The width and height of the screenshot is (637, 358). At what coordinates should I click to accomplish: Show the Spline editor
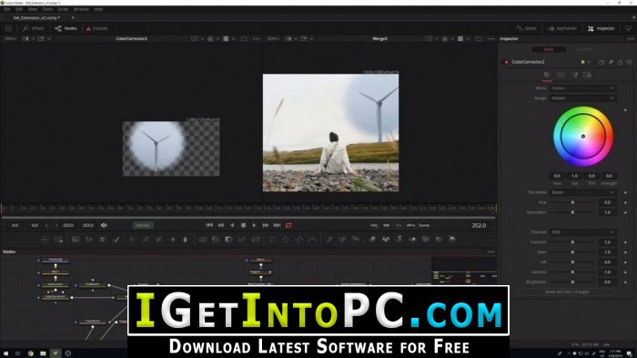pos(526,28)
